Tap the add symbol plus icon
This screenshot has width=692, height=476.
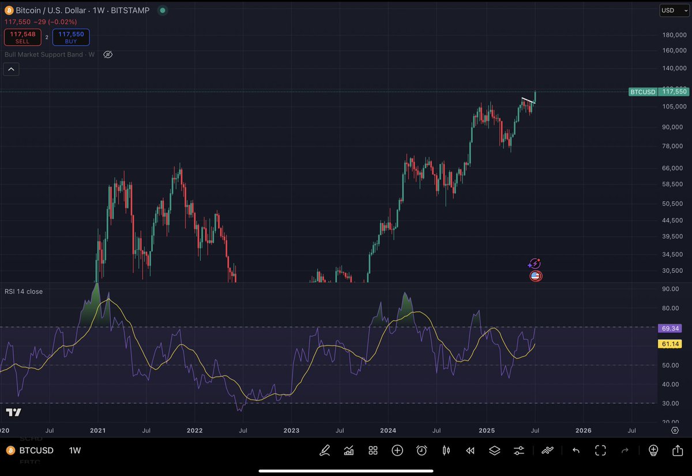tap(397, 451)
